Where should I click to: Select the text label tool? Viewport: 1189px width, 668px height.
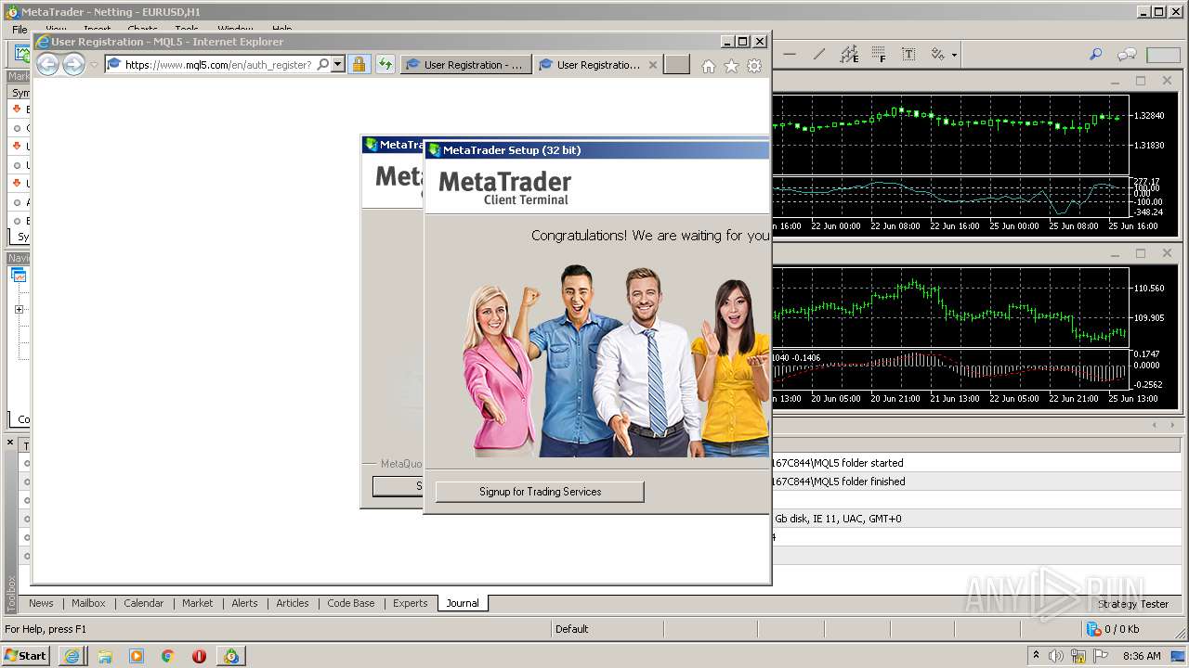[x=908, y=55]
